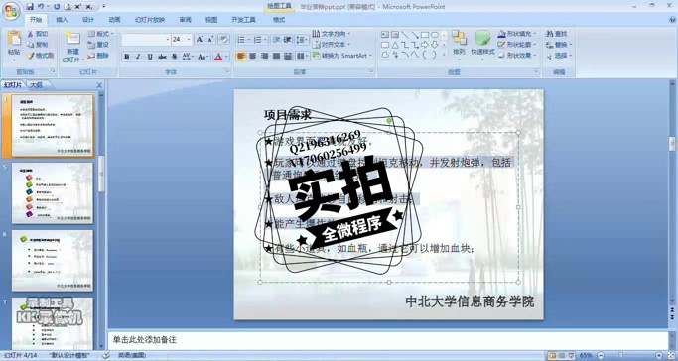Open the font name dropdown
Image resolution: width=678 pixels, height=361 pixels.
146,40
